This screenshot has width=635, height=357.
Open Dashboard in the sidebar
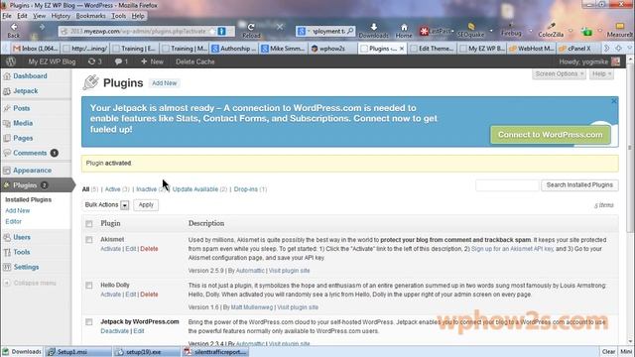[x=30, y=75]
